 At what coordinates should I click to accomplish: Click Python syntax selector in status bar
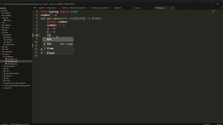tap(219, 124)
